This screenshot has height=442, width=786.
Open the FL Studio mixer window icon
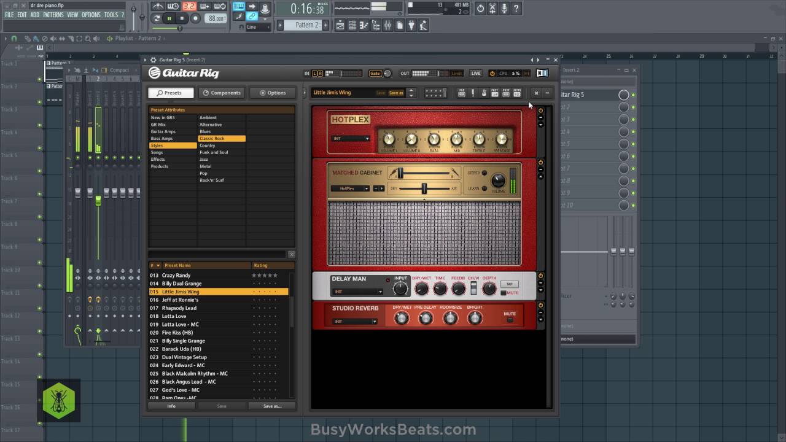[x=387, y=25]
